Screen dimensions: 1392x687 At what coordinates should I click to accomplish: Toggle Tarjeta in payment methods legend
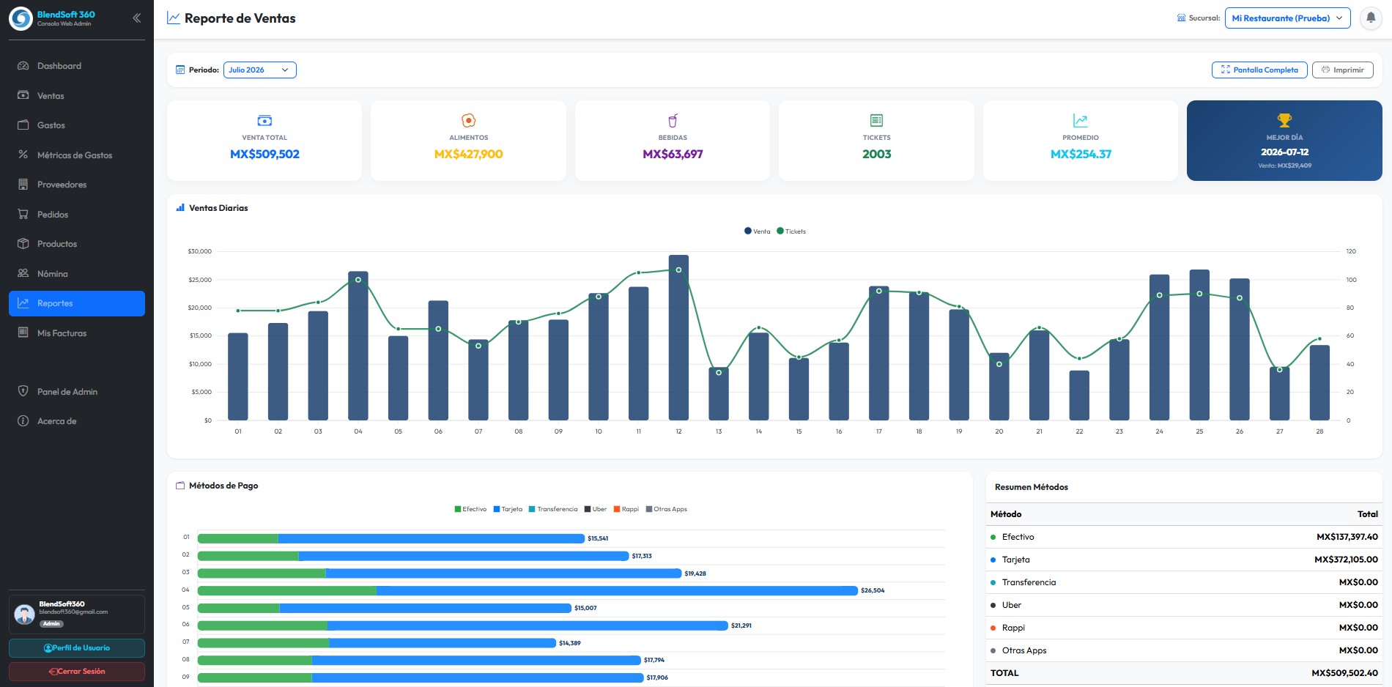(508, 509)
